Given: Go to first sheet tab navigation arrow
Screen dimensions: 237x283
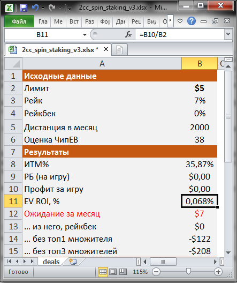Looking at the screenshot, I should click(9, 262).
